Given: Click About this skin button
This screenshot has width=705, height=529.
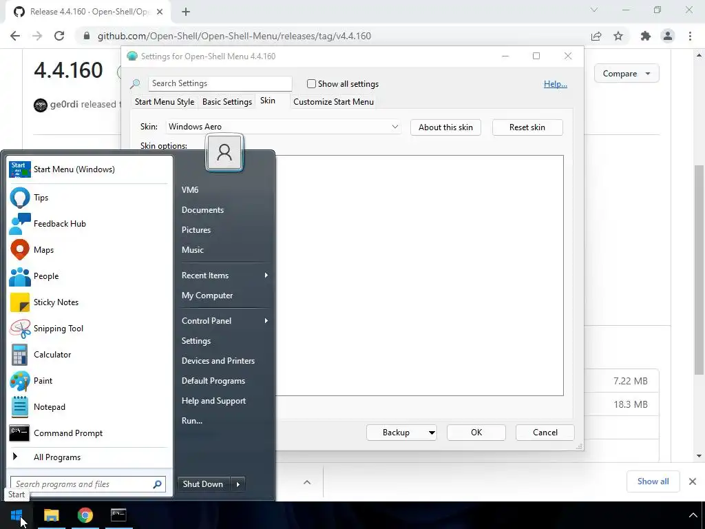Looking at the screenshot, I should point(445,127).
